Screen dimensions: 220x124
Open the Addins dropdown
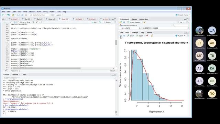pyautogui.click(x=59, y=15)
